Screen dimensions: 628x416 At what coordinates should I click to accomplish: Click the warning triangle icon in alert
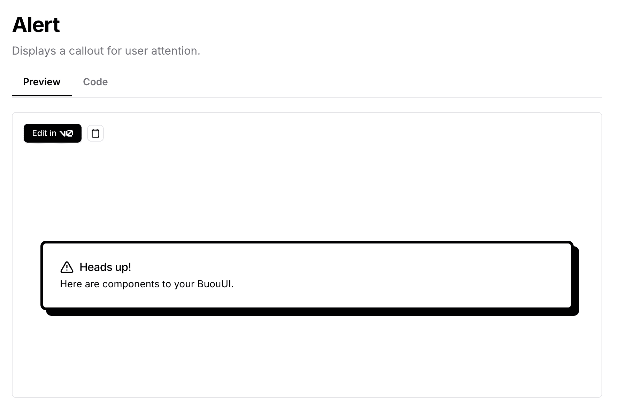pyautogui.click(x=67, y=267)
